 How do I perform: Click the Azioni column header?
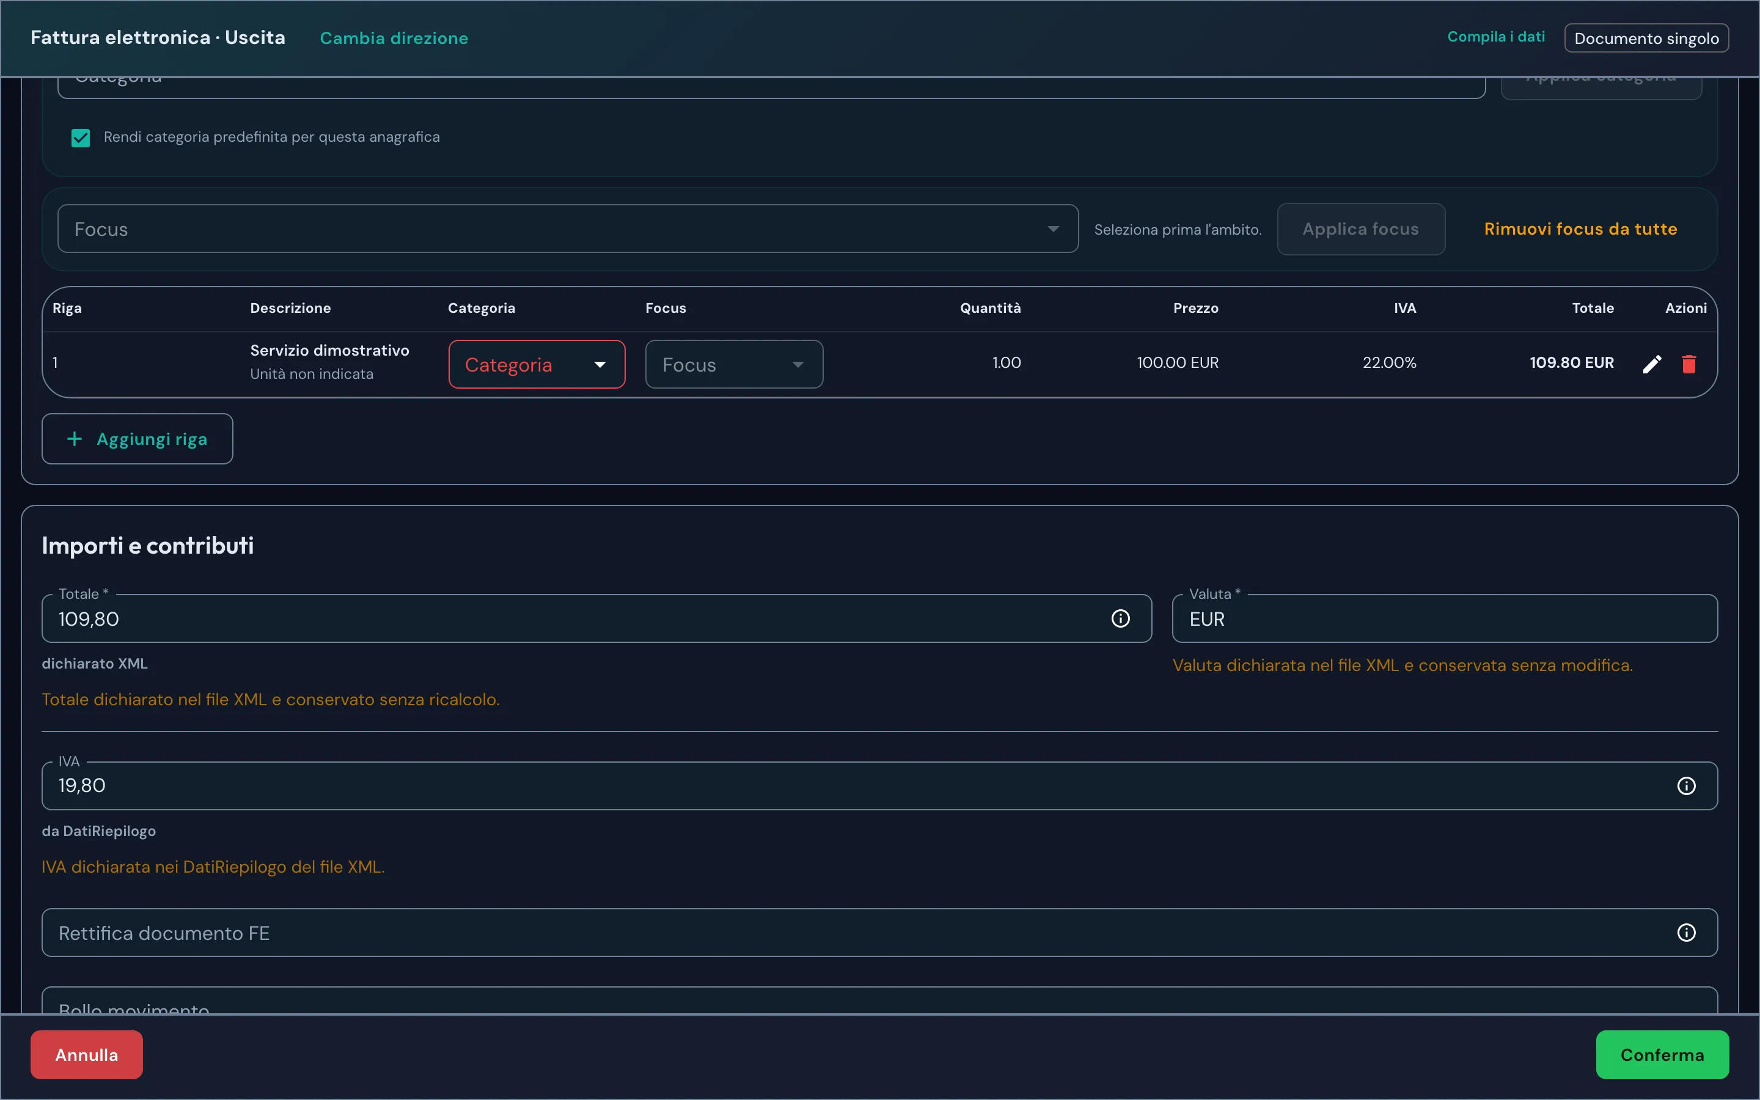(x=1685, y=308)
